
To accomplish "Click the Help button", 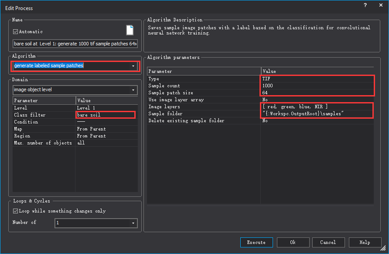I will pos(365,242).
